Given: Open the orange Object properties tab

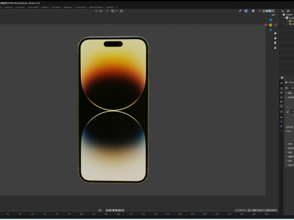Looking at the screenshot, I should (281, 117).
